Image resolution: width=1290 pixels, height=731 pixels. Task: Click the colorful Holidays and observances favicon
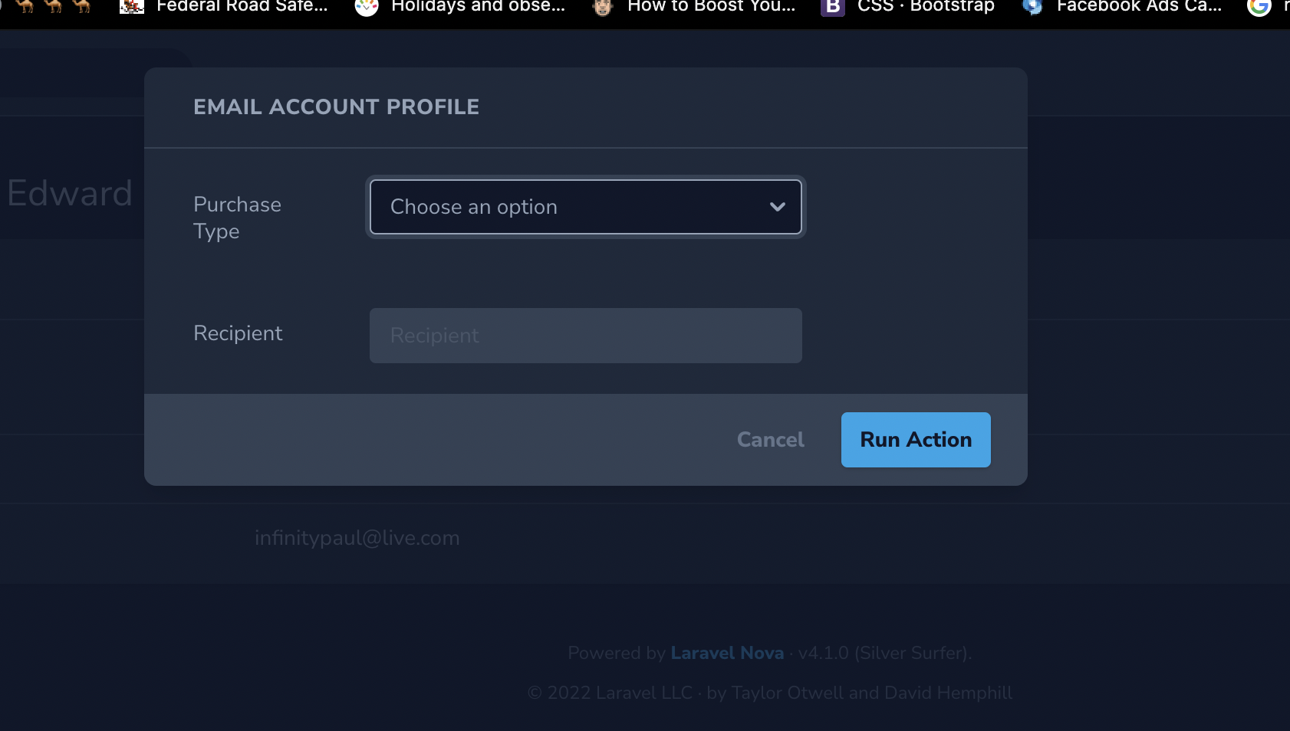coord(366,8)
